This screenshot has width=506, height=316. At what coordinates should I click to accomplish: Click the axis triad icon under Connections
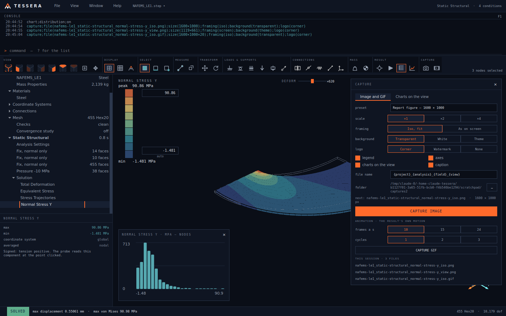(341, 68)
